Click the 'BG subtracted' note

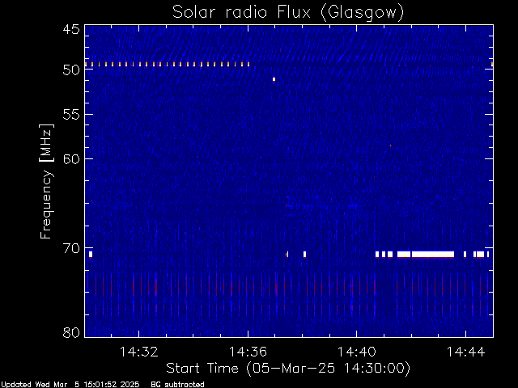(177, 385)
